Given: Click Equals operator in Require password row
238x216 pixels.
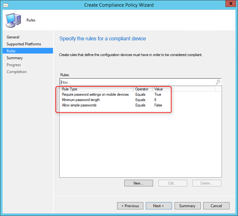Looking at the screenshot, I should tap(140, 94).
